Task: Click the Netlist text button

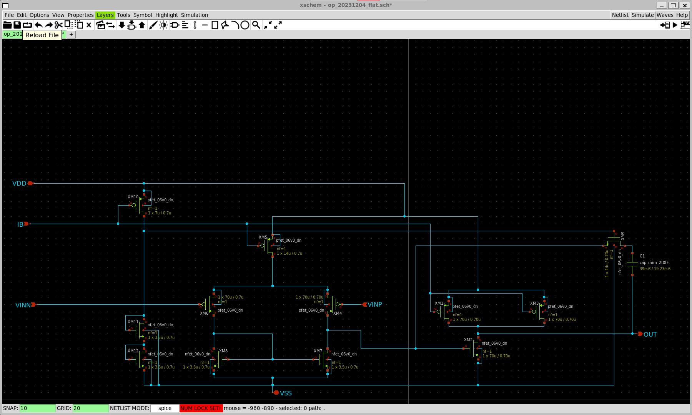Action: (620, 15)
